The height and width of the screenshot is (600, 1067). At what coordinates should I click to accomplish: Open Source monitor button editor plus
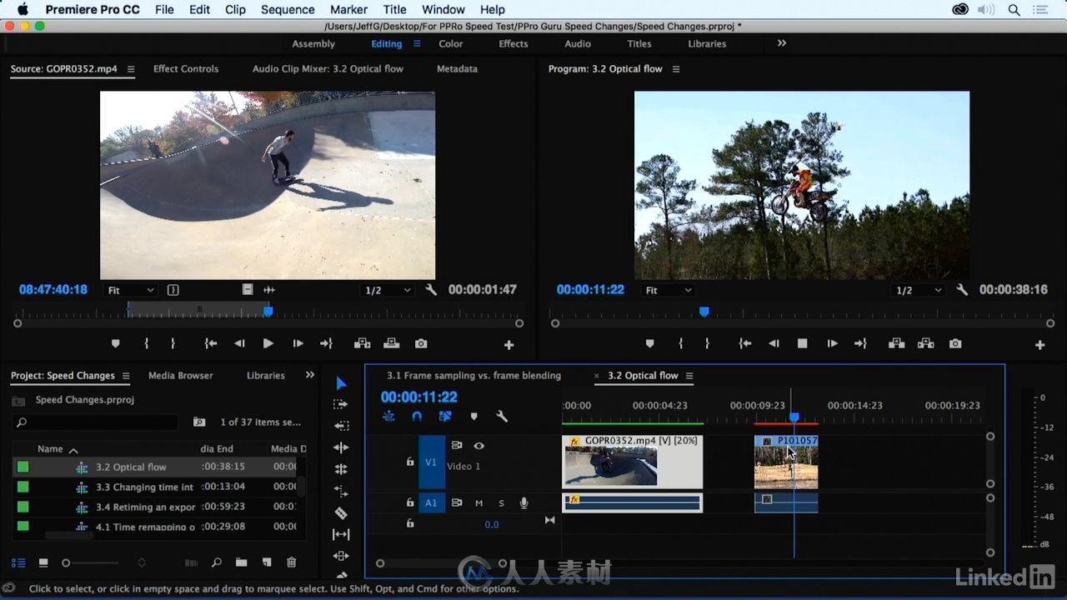pos(508,344)
